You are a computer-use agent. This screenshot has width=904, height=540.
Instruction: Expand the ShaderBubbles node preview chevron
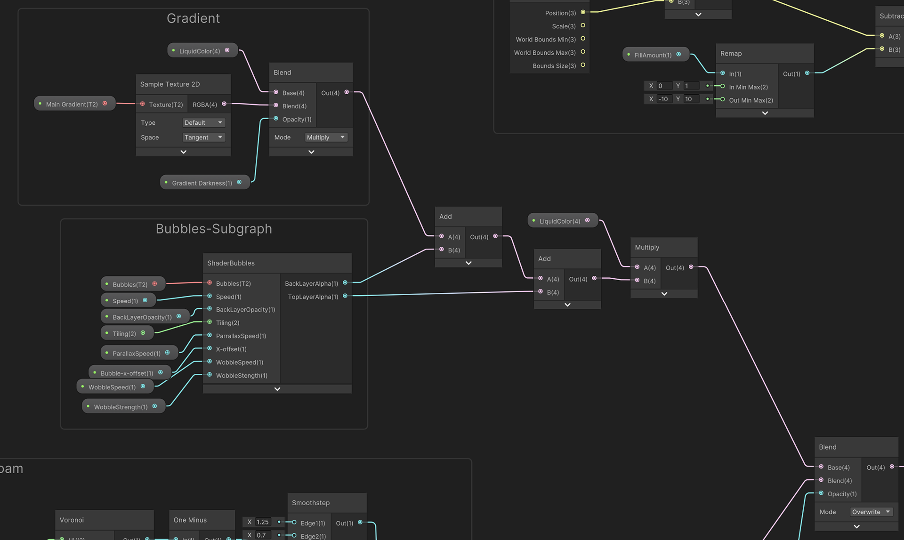(x=277, y=389)
